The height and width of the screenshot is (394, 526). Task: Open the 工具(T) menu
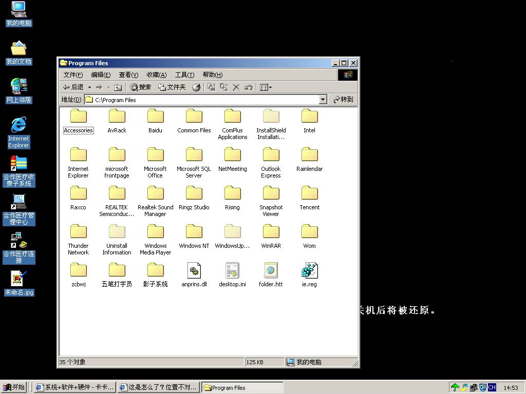point(184,75)
